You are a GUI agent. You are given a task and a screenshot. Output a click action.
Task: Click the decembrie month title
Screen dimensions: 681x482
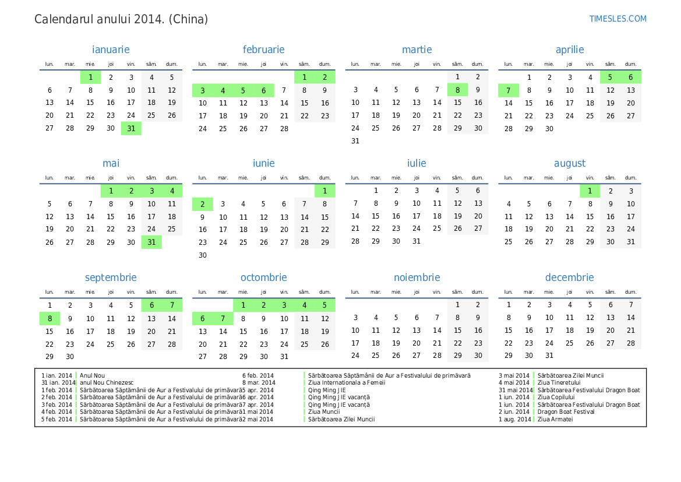click(569, 277)
